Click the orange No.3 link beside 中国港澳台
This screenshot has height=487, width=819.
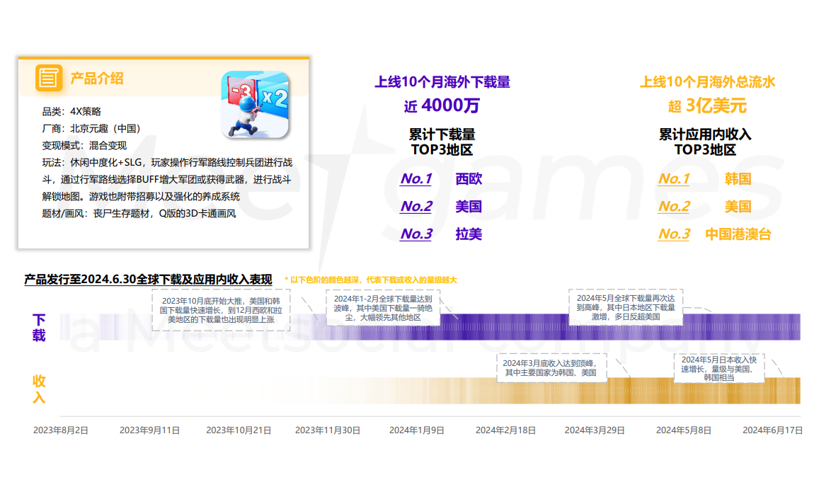[x=674, y=234]
